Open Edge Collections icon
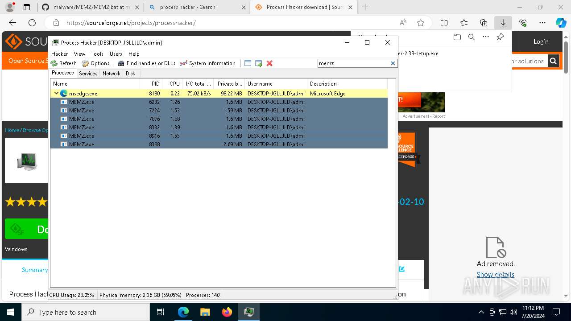The image size is (571, 321). coord(484,23)
